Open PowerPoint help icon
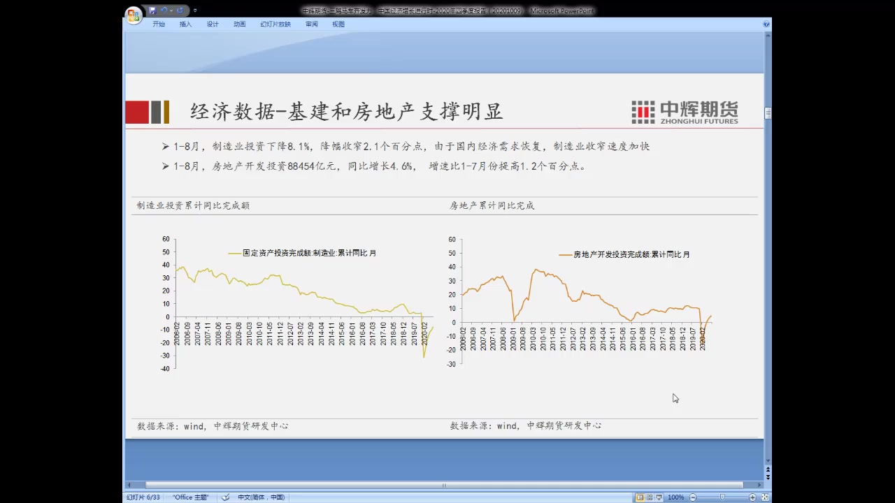895x503 pixels. [x=766, y=24]
